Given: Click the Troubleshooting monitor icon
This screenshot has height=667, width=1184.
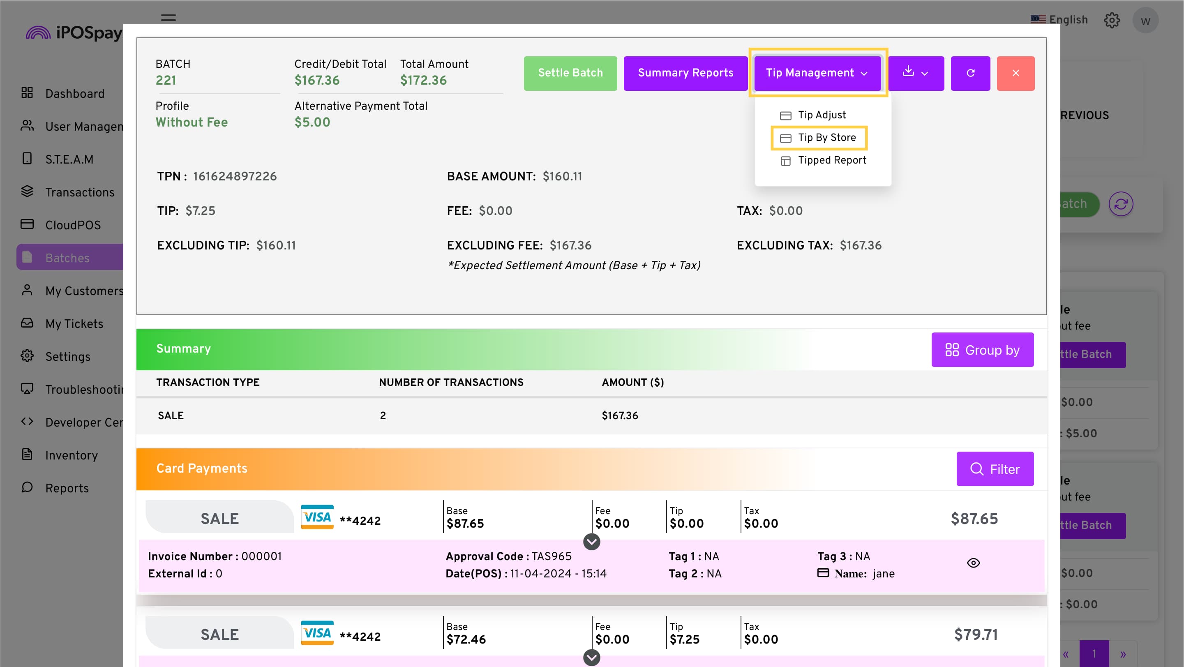Looking at the screenshot, I should click(27, 389).
